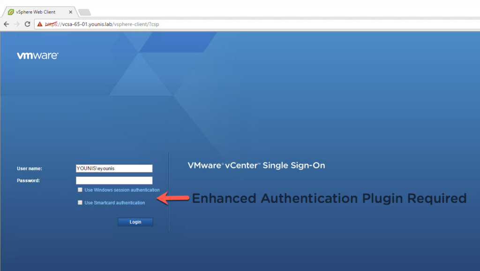Viewport: 480px width, 271px height.
Task: Enable Use Windows session authentication checkbox
Action: [81, 190]
